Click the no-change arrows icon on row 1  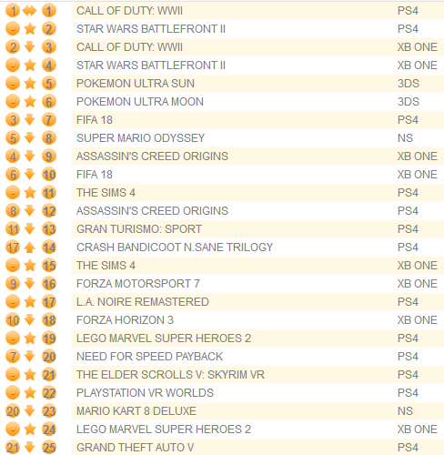click(x=30, y=11)
